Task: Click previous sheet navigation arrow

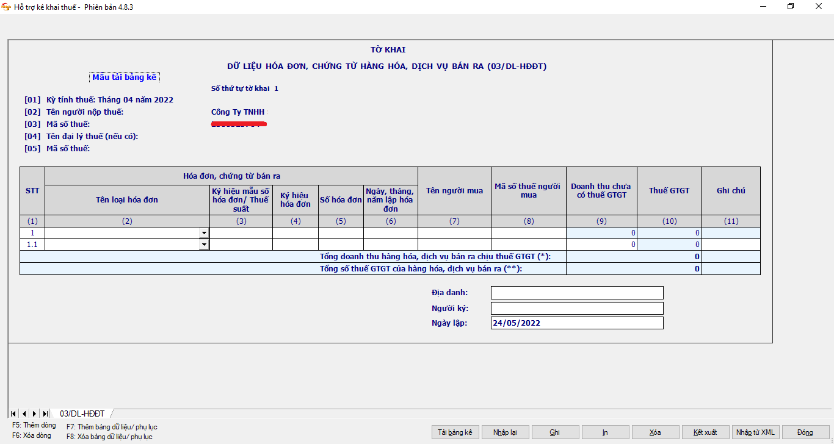Action: tap(24, 414)
